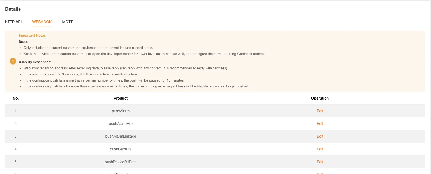Click the Operation column header
Image resolution: width=431 pixels, height=174 pixels.
coord(320,98)
